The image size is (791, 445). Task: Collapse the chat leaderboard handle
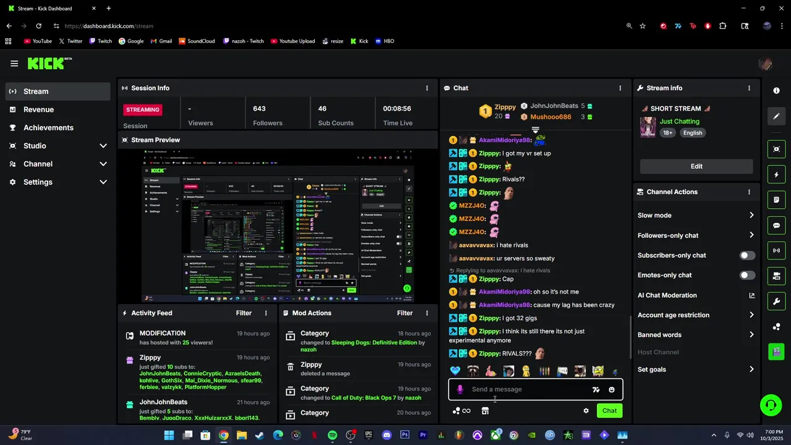536,130
